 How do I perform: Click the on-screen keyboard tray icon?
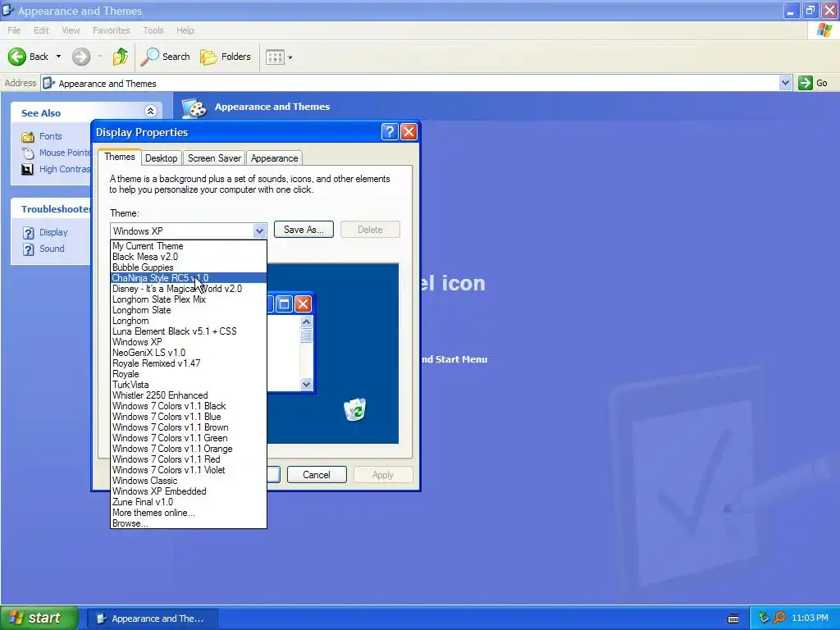click(x=733, y=619)
